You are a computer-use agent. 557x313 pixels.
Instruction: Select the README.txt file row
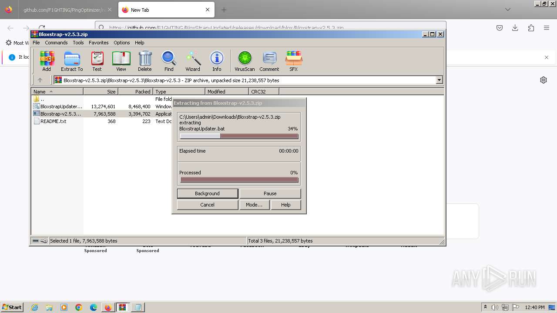(102, 121)
